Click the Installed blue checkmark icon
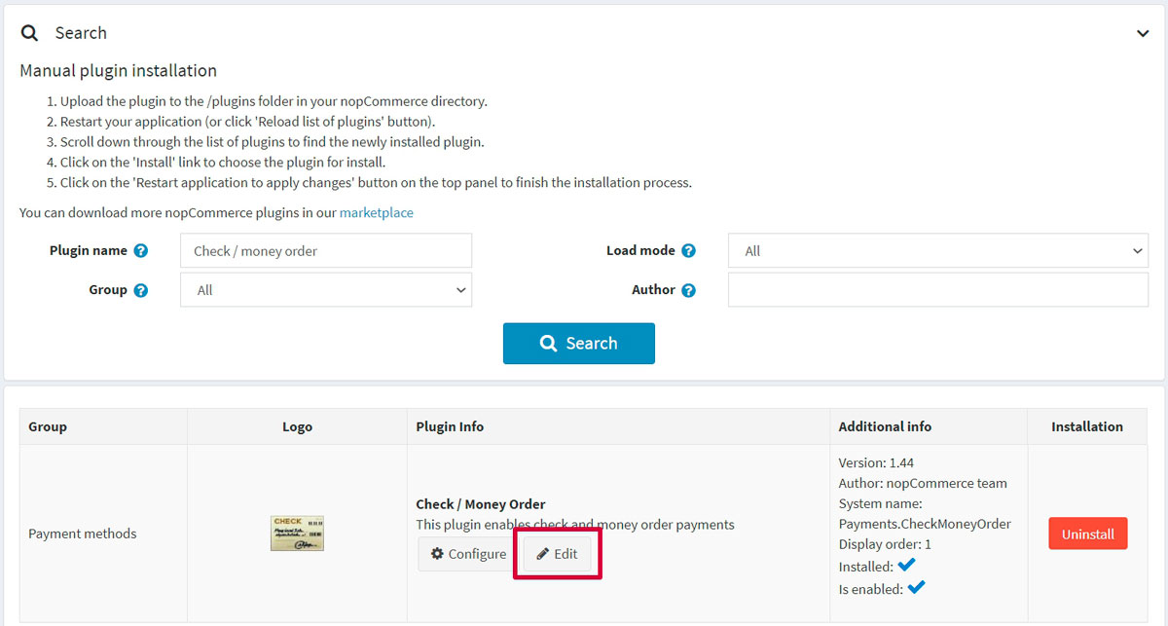This screenshot has height=626, width=1168. 907,565
